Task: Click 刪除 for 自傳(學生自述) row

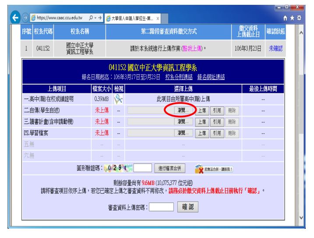Action: [232, 111]
